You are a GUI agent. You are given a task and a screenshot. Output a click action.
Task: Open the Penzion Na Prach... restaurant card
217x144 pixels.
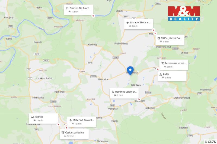(x=78, y=10)
